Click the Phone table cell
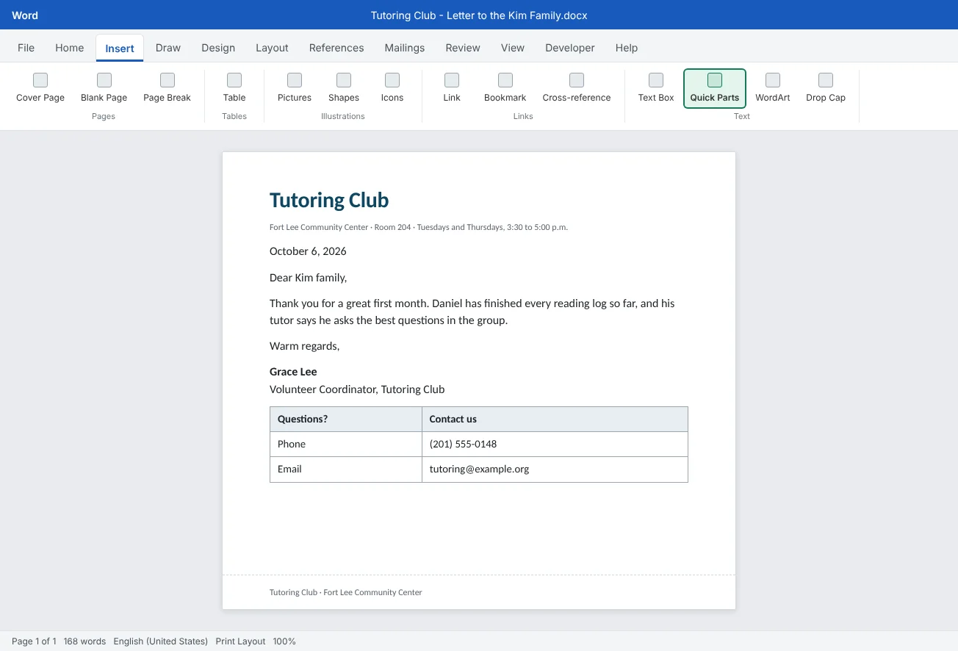Viewport: 958px width, 651px height. [346, 444]
